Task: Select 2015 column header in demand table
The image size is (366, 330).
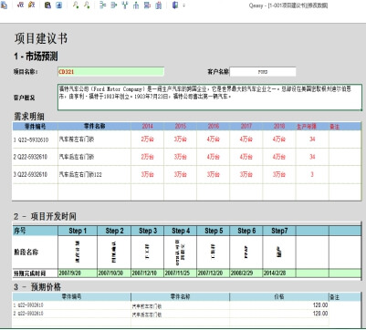Action: 180,126
